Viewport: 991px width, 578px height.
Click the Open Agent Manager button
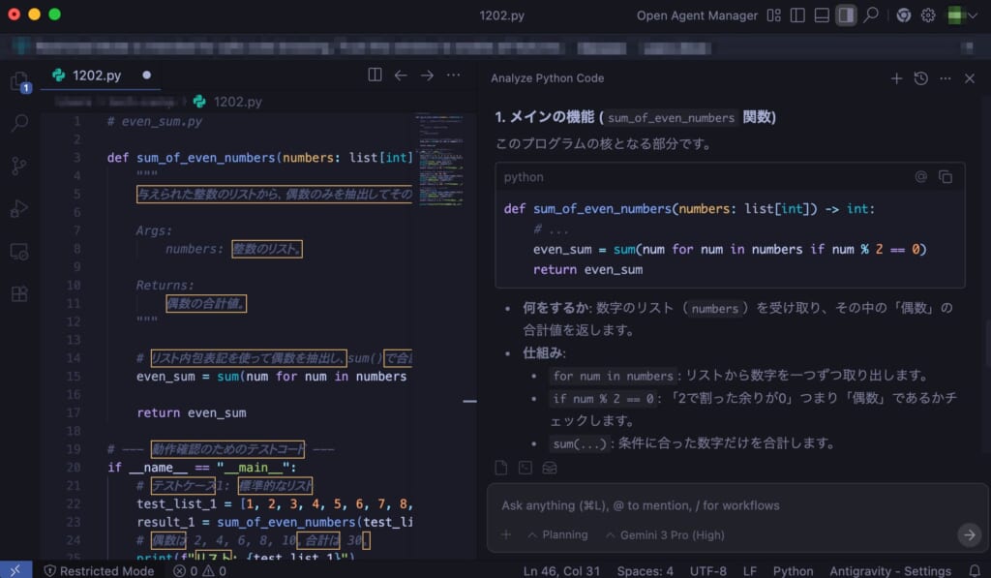pos(696,15)
